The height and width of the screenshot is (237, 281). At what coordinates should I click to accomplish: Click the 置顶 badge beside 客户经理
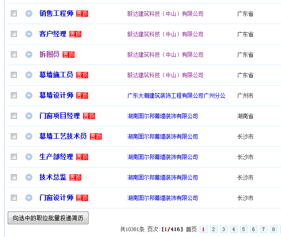[x=75, y=34]
